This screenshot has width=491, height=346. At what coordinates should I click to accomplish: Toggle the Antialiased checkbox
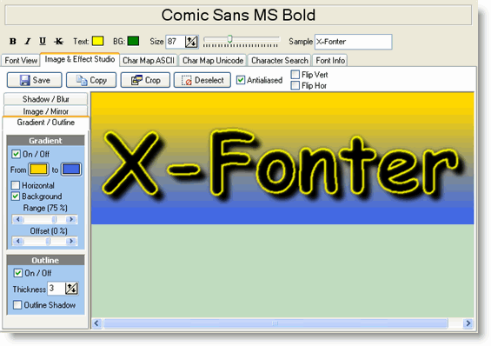(x=241, y=80)
